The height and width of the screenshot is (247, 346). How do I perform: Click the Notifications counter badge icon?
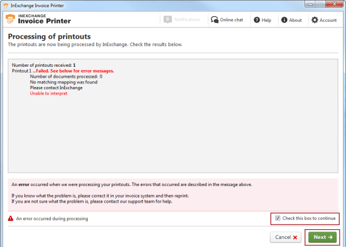tap(168, 20)
